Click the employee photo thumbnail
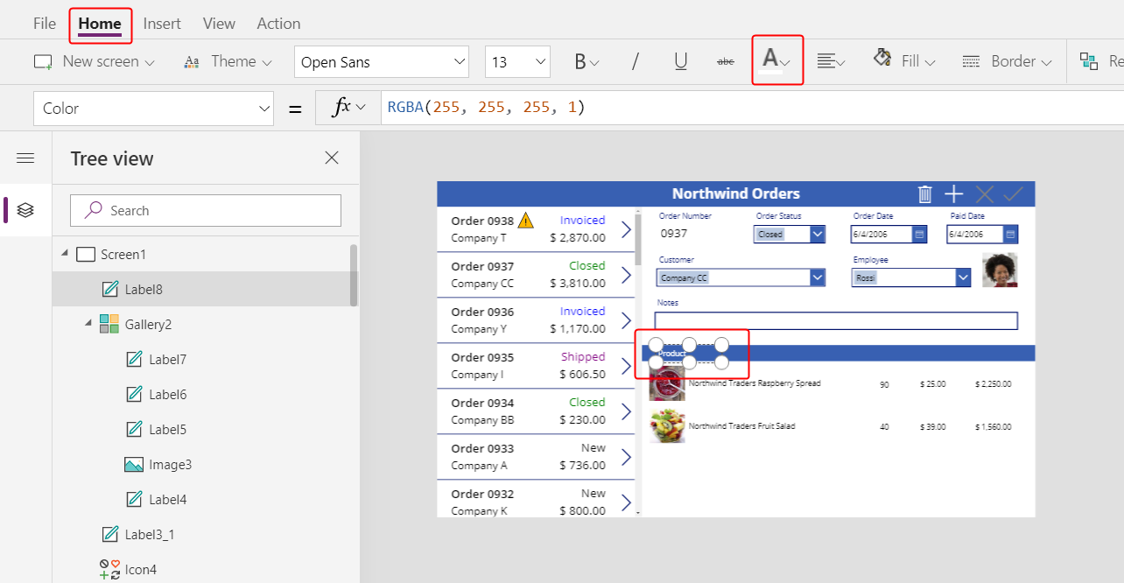Viewport: 1124px width, 583px height. coord(1000,270)
